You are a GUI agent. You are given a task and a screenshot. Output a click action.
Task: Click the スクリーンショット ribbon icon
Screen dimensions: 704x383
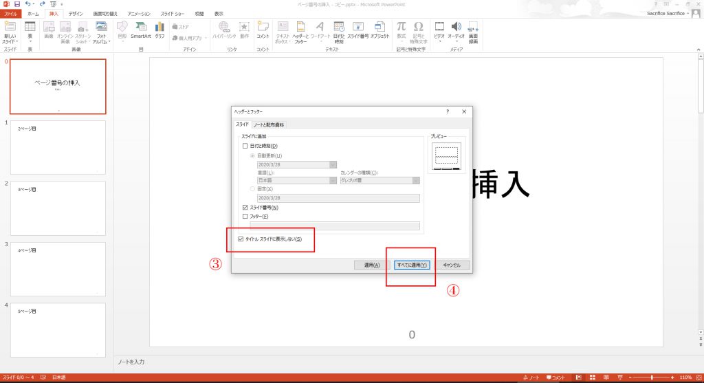(x=82, y=32)
